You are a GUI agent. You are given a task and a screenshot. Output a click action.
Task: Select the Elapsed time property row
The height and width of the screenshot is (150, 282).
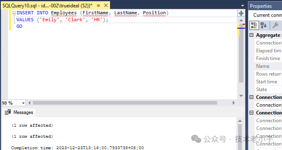point(268,51)
